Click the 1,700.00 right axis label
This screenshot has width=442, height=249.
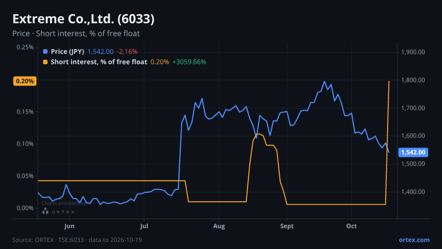pos(413,108)
